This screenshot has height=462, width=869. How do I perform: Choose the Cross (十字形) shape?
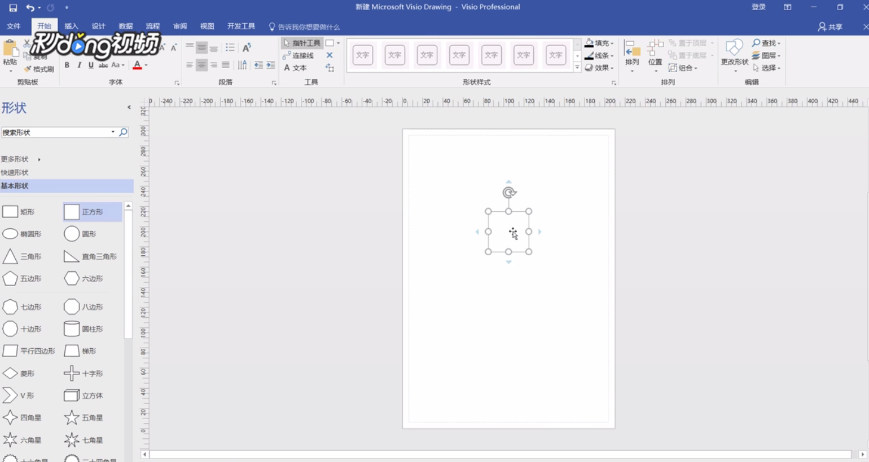84,373
